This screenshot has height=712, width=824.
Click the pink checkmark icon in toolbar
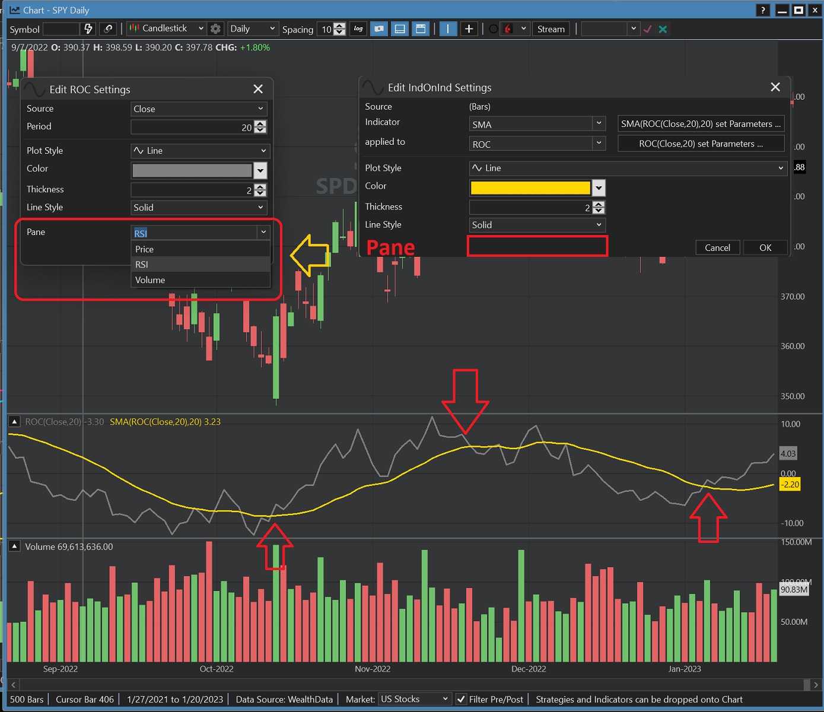[x=648, y=29]
